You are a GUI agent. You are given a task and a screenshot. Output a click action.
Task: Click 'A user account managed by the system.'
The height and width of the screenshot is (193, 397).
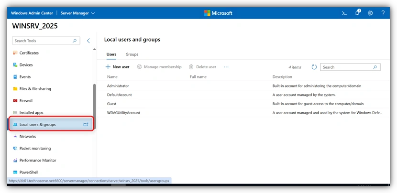point(304,95)
